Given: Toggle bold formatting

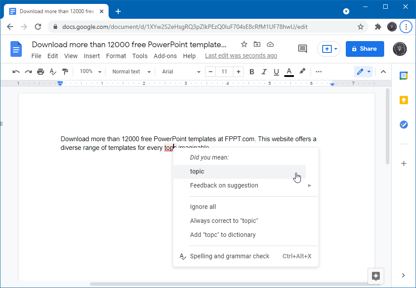Looking at the screenshot, I should click(252, 72).
